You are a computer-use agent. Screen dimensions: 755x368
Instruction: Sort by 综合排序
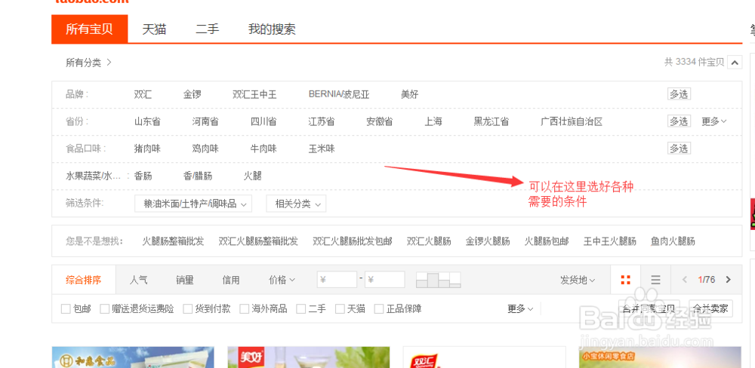point(83,280)
